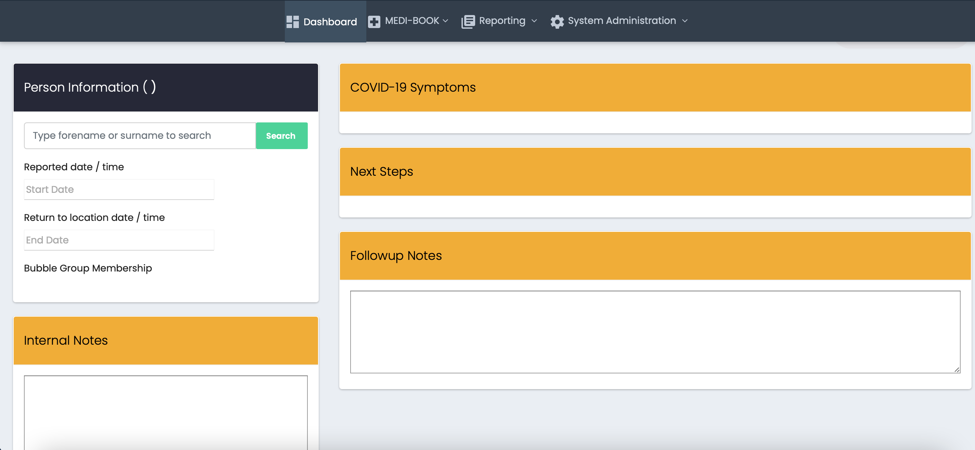The width and height of the screenshot is (975, 450).
Task: Click the Dashboard grid icon
Action: tap(293, 22)
